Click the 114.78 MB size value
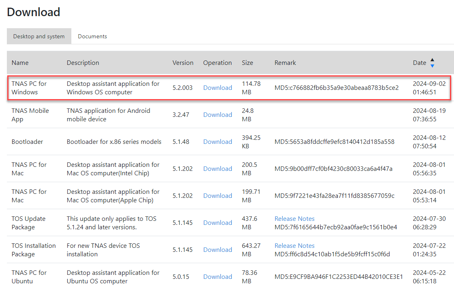Image resolution: width=454 pixels, height=297 pixels. point(251,88)
